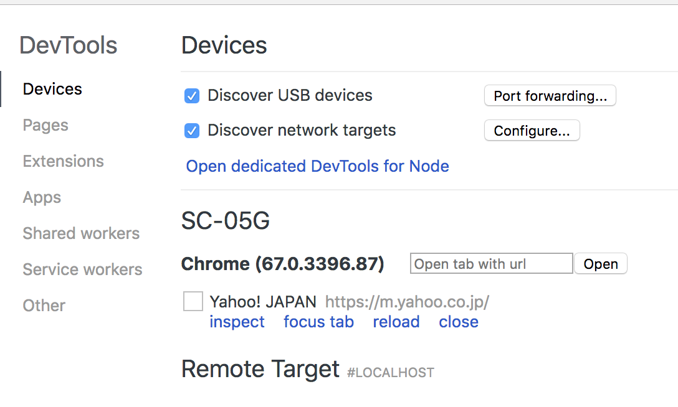Check the Yahoo! JAPAN tab checkbox
This screenshot has width=678, height=407.
[193, 301]
